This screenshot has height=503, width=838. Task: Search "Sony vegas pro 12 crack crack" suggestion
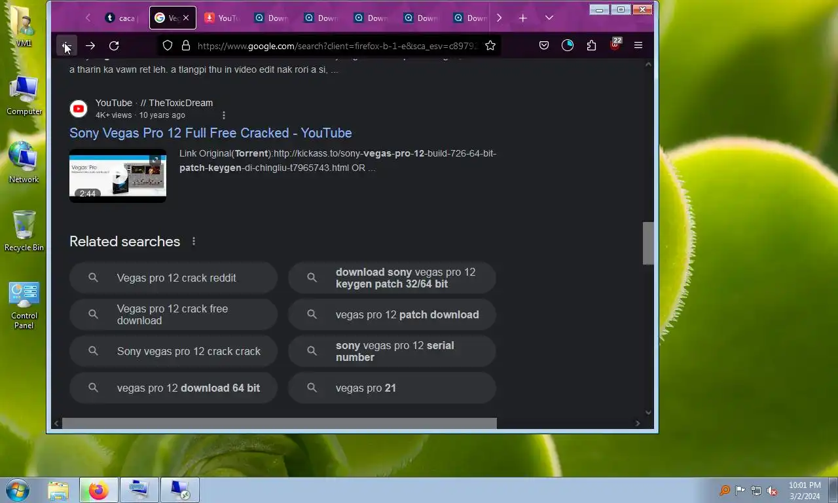[173, 351]
